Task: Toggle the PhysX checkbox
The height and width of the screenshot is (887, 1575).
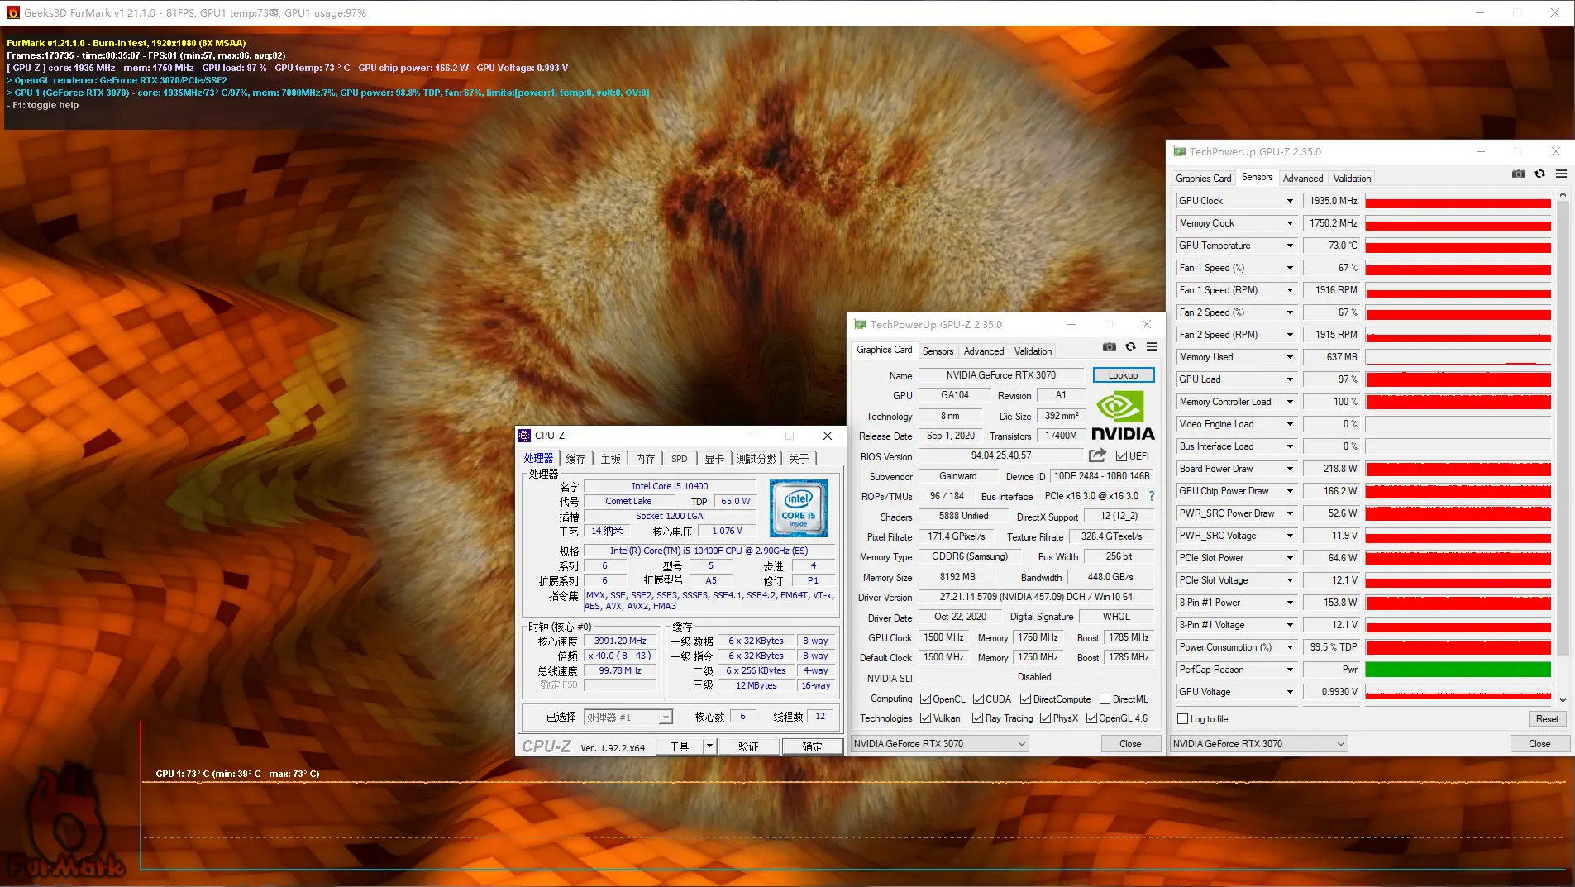Action: click(1046, 718)
